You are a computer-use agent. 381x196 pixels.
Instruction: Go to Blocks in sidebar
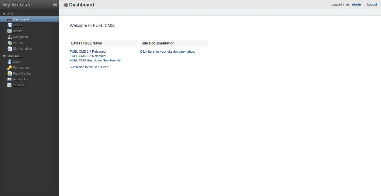(x=29, y=31)
